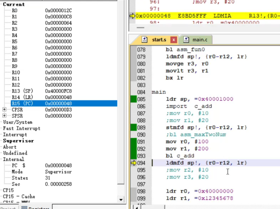
Task: Open the Undefined register group
Action: point(15,153)
